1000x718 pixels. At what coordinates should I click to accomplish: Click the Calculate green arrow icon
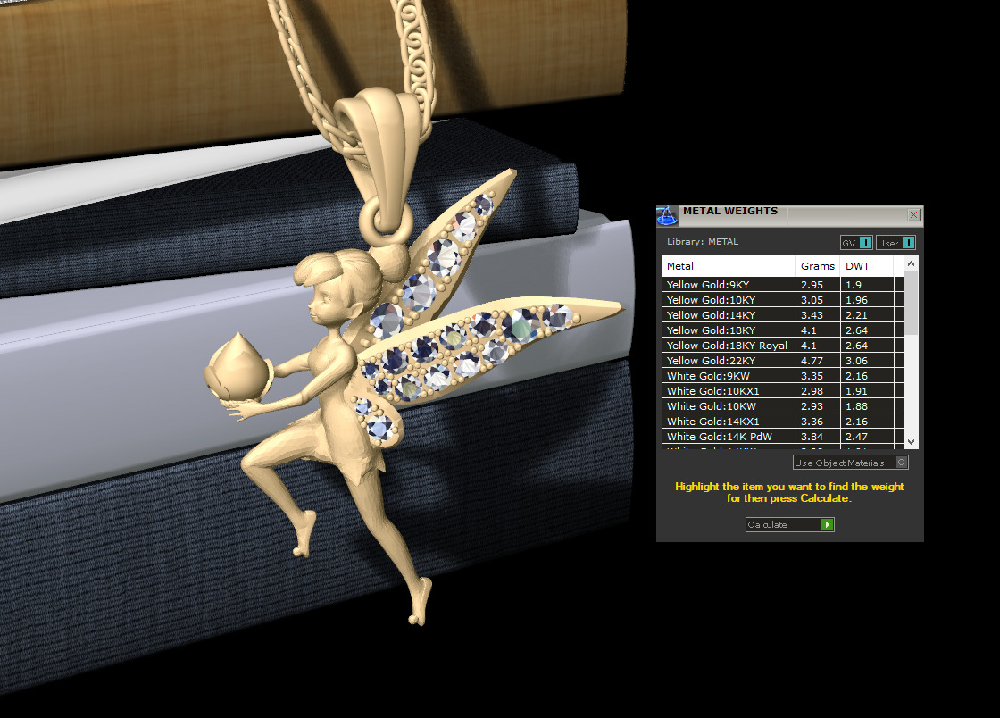(827, 524)
